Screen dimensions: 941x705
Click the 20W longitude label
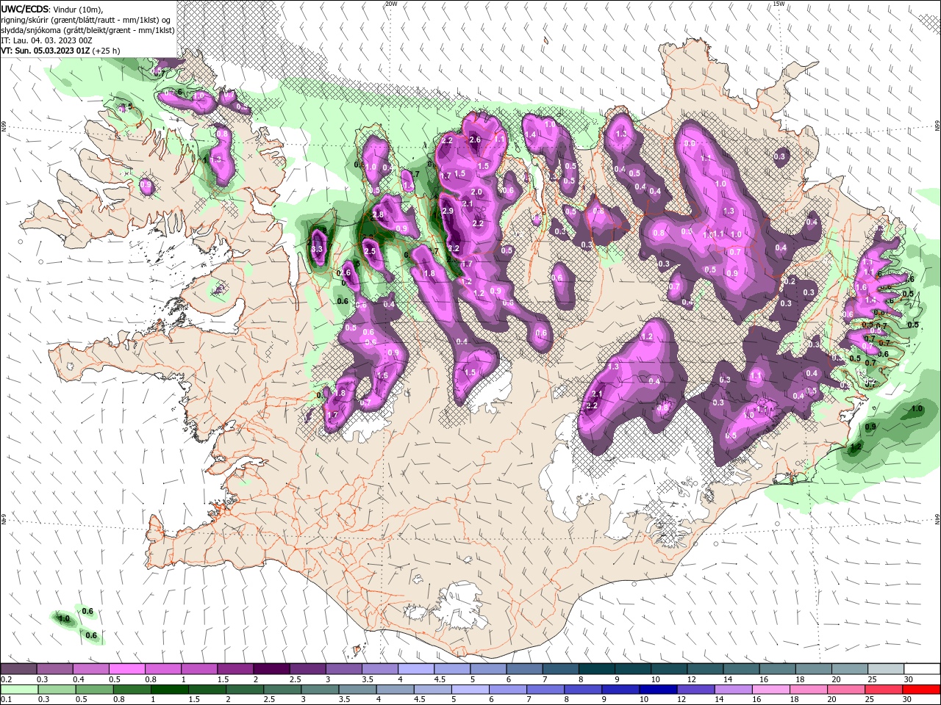391,4
